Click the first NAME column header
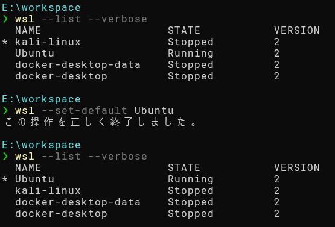335x227 pixels. [x=28, y=30]
